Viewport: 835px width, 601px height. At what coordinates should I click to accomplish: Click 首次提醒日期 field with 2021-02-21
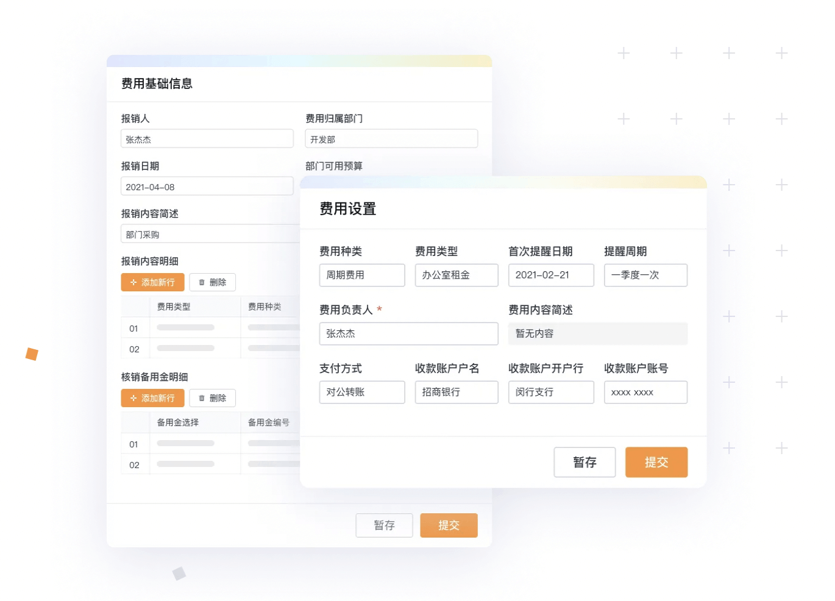point(550,275)
